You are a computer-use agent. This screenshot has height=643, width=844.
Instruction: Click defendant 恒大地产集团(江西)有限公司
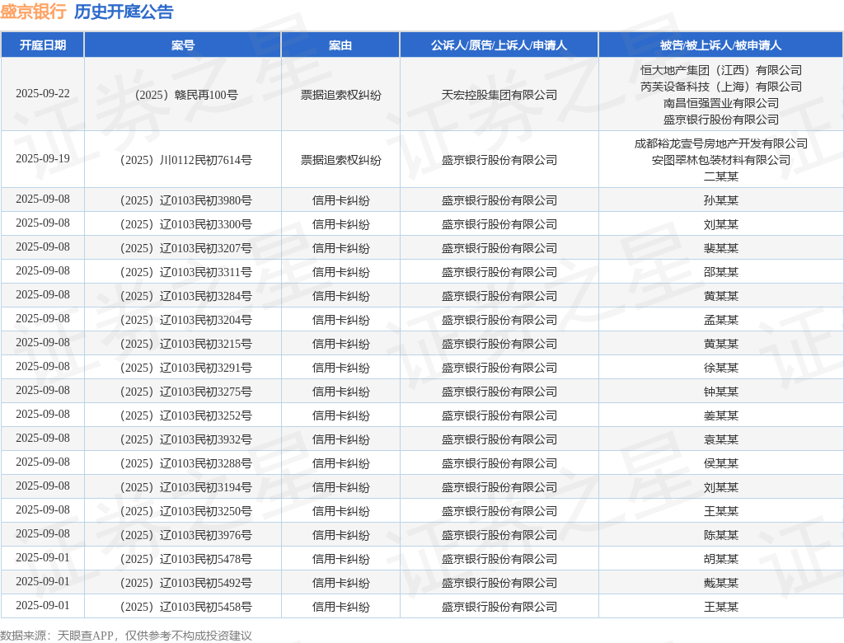[x=720, y=70]
